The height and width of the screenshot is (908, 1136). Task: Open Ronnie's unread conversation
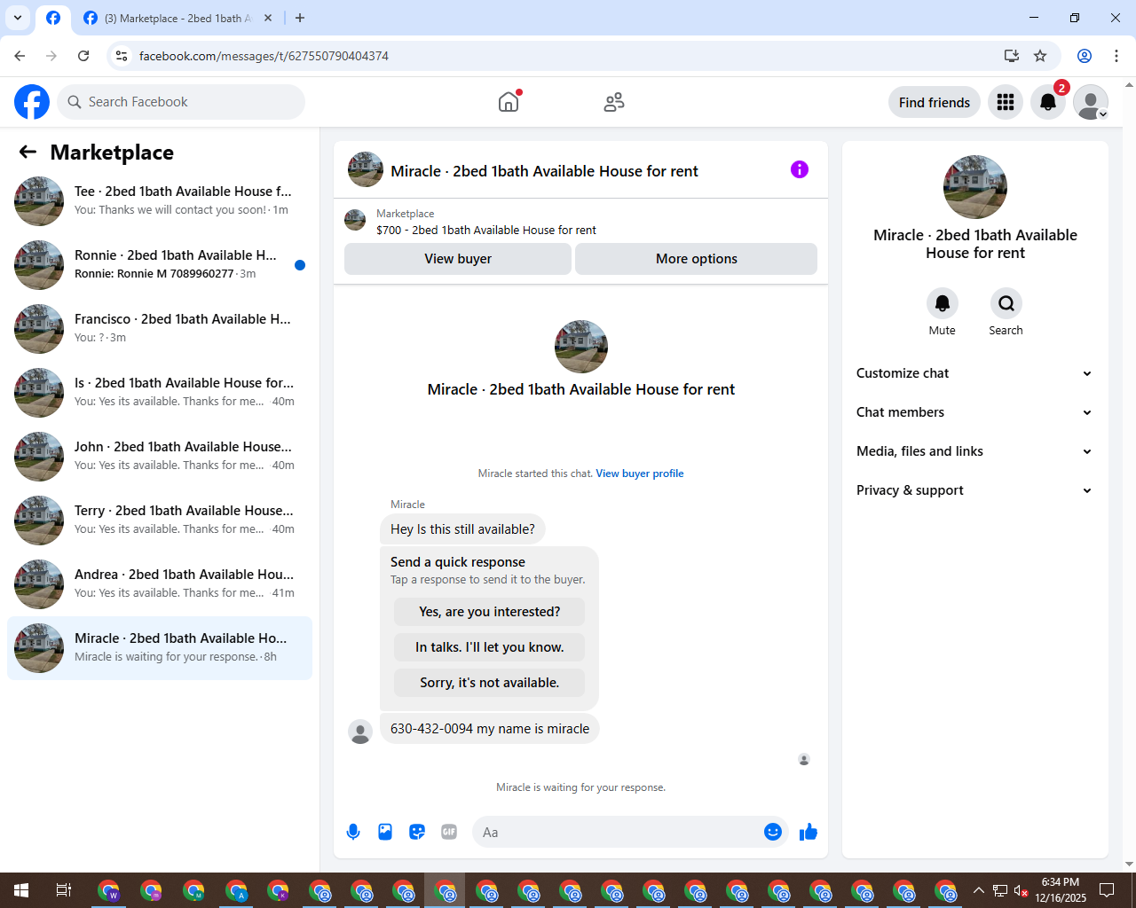pyautogui.click(x=160, y=265)
